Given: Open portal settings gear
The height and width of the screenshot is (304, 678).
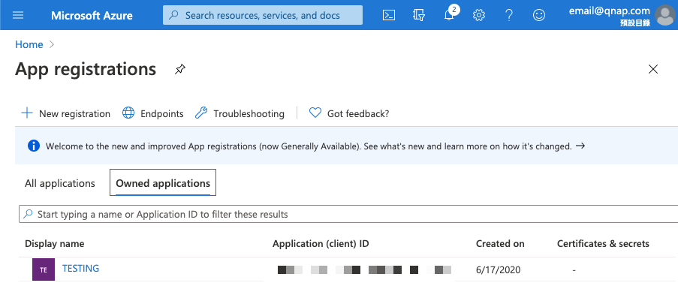Looking at the screenshot, I should click(x=479, y=15).
